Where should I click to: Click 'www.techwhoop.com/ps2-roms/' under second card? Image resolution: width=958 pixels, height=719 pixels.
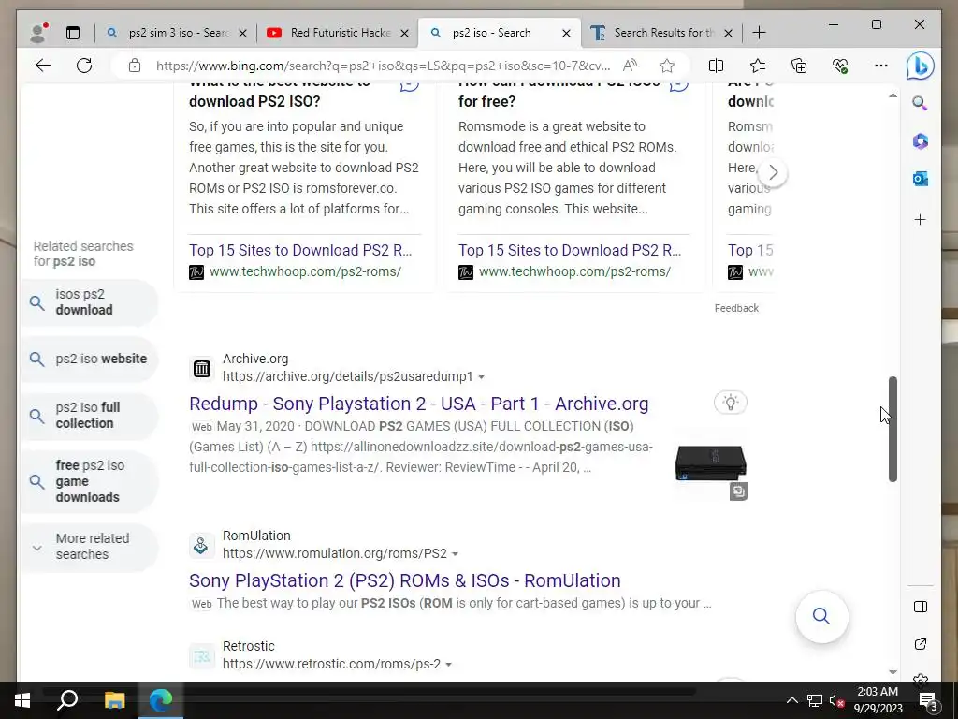coord(574,271)
